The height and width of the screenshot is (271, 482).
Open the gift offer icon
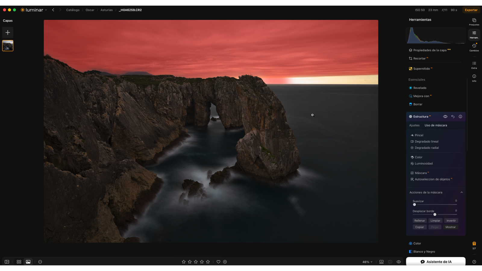click(474, 244)
